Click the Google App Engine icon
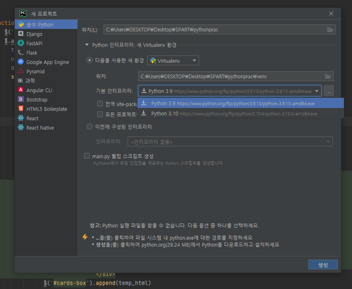 click(21, 62)
